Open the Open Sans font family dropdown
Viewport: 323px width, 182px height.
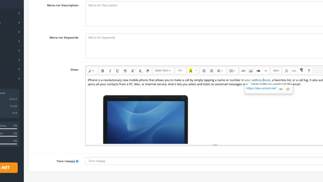click(163, 70)
